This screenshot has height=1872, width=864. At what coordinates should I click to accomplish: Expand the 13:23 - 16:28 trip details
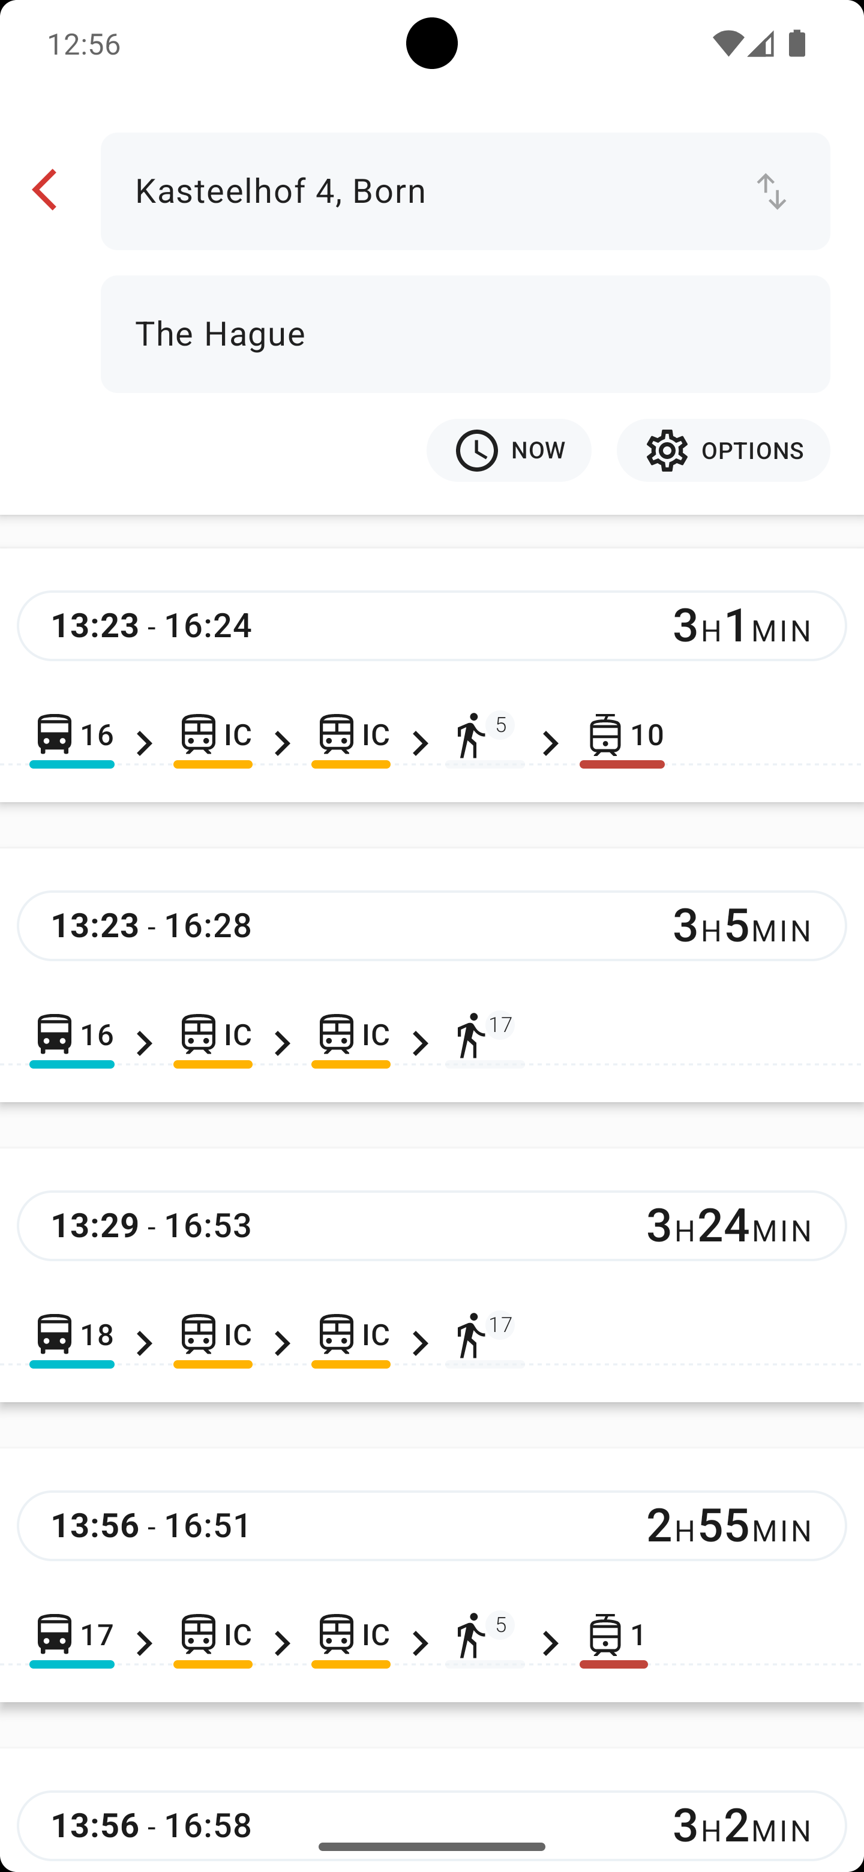click(431, 926)
